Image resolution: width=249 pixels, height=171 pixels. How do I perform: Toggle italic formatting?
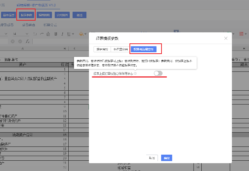click(63, 34)
